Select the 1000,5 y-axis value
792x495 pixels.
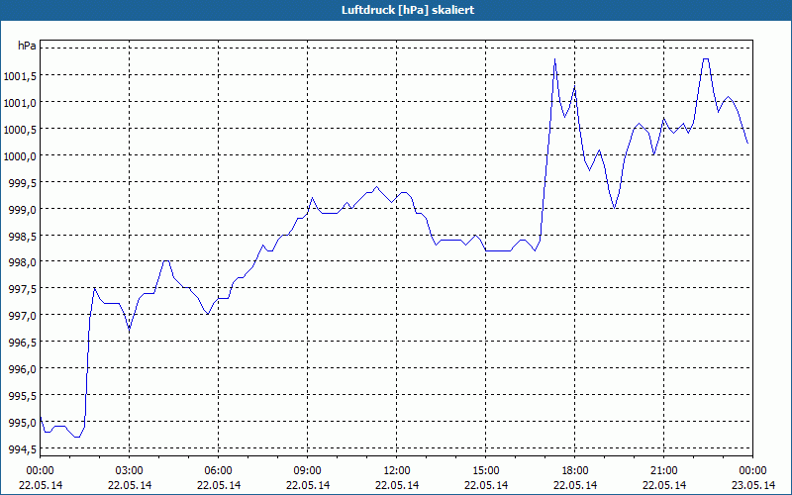point(20,130)
